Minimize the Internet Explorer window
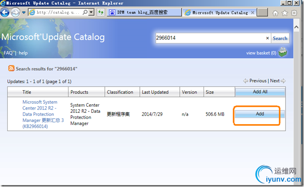This screenshot has width=304, height=187. click(x=283, y=3)
